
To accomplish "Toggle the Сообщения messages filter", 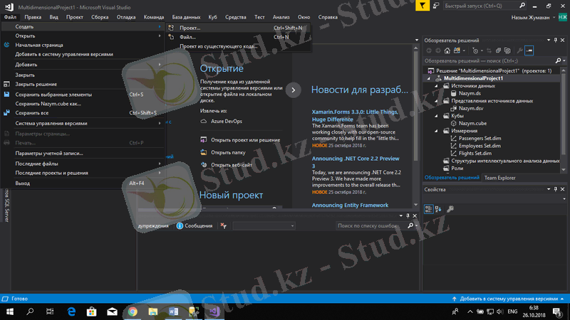I will tap(195, 225).
